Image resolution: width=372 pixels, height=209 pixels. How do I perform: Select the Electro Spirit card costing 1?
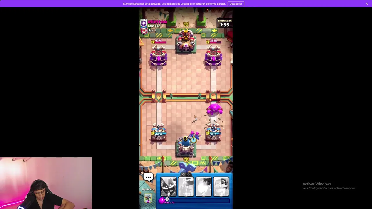169,187
